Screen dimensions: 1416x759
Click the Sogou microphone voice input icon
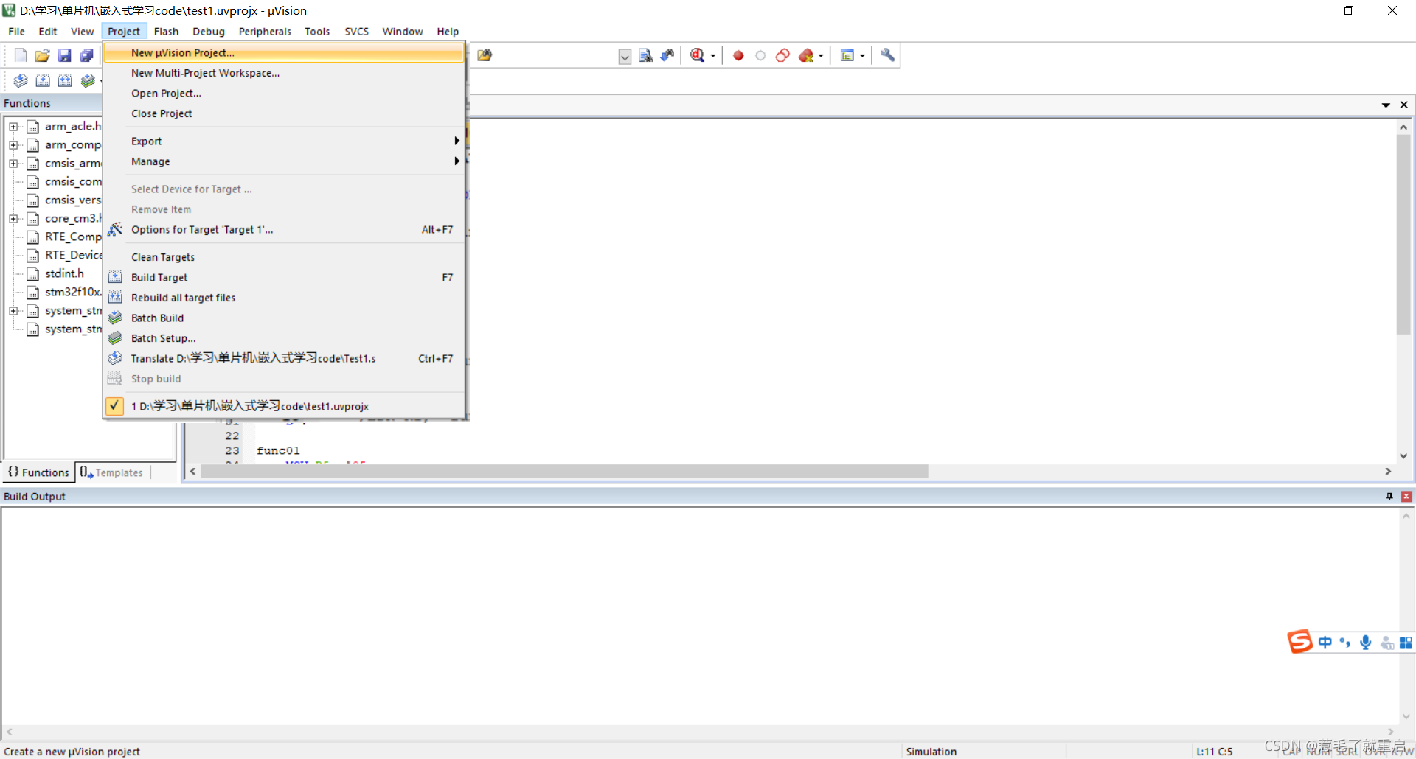[1366, 643]
